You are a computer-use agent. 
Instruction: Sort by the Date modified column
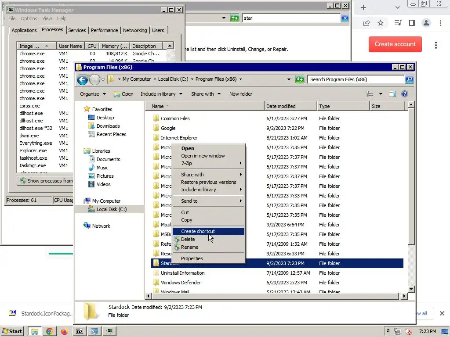[290, 106]
